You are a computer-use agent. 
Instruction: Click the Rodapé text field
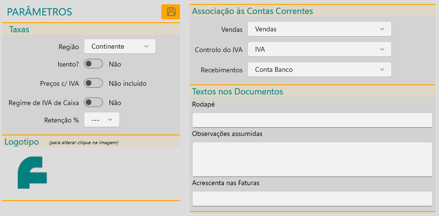[312, 120]
